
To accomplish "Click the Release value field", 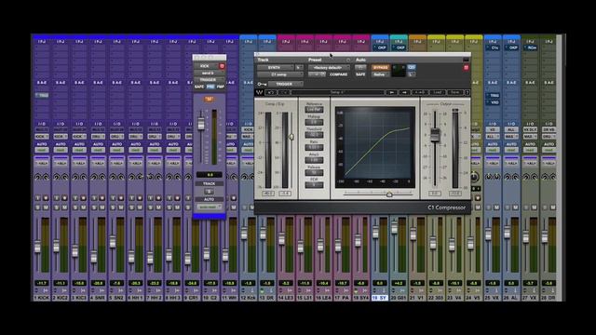I will (x=314, y=173).
